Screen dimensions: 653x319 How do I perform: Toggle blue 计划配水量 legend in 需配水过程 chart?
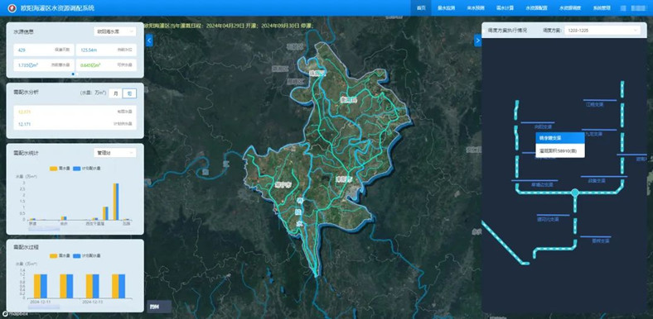87,255
